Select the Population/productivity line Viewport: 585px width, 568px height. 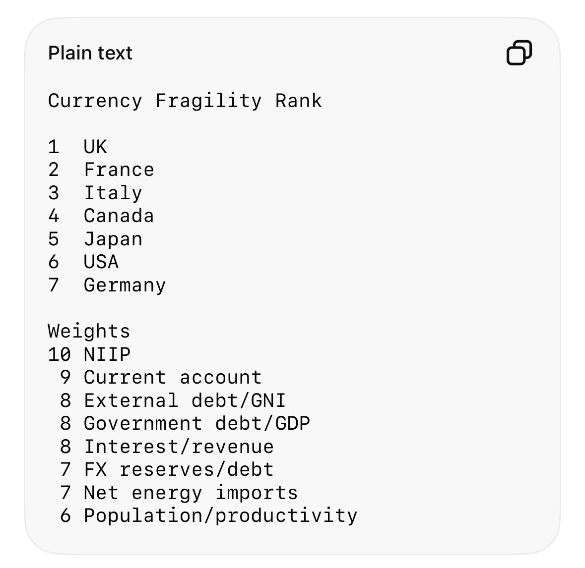(208, 516)
